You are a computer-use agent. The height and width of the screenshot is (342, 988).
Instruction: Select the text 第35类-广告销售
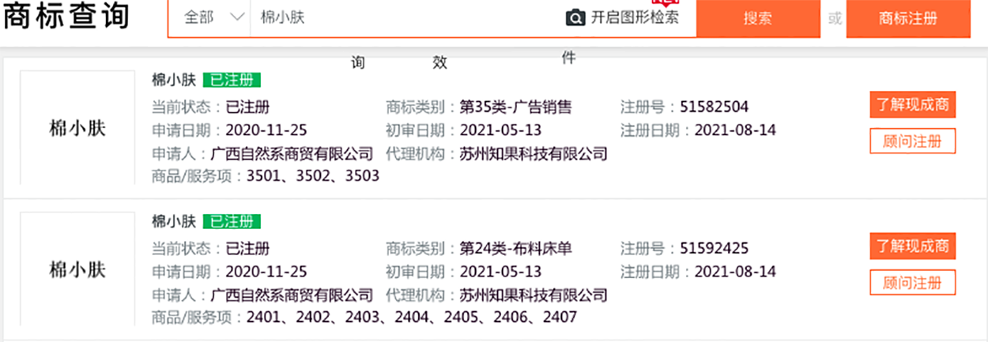point(515,107)
